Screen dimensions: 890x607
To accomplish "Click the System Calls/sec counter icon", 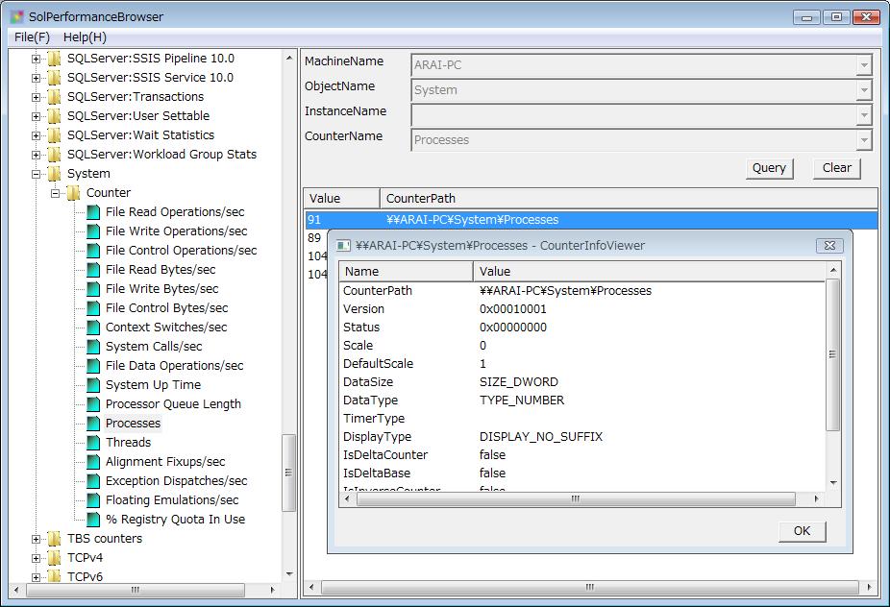I will click(x=93, y=347).
